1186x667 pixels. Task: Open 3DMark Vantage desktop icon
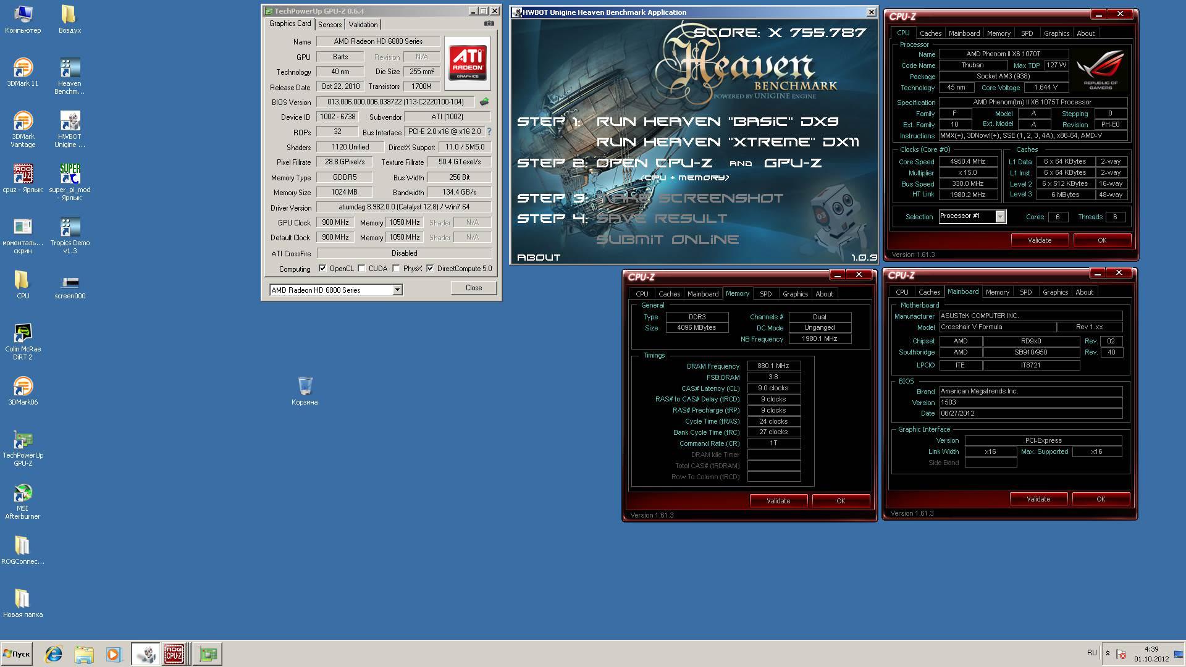click(23, 129)
